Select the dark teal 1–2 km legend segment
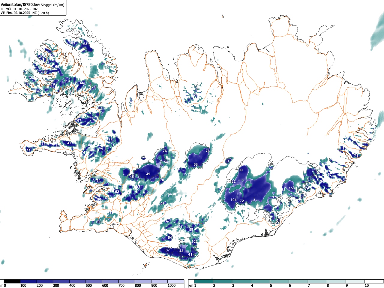This screenshot has height=288, width=384. coord(204,281)
